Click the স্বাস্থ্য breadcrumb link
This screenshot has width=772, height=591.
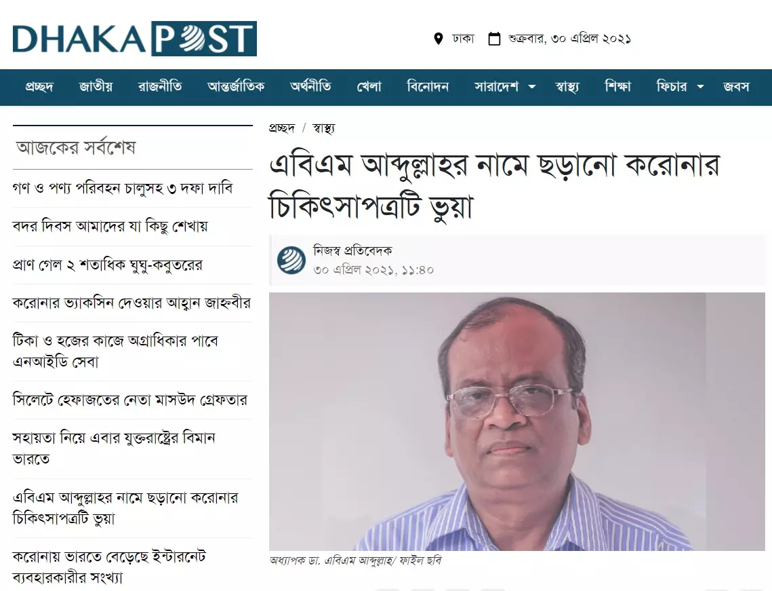323,128
